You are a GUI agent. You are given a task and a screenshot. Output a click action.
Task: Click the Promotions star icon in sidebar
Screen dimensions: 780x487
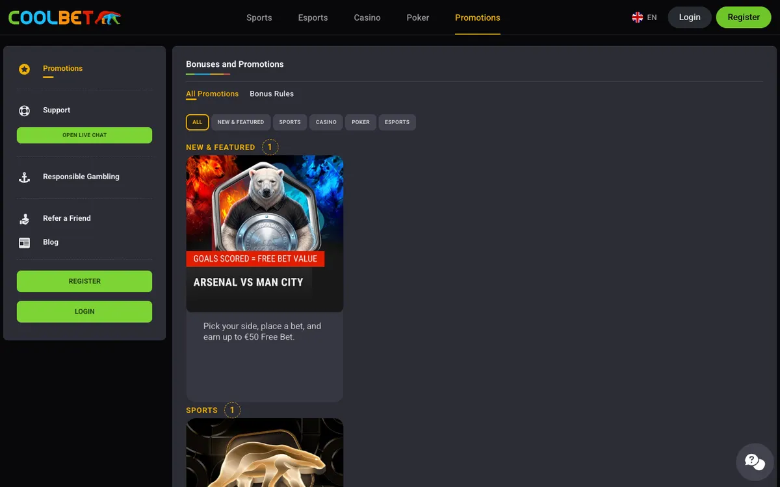pos(24,69)
